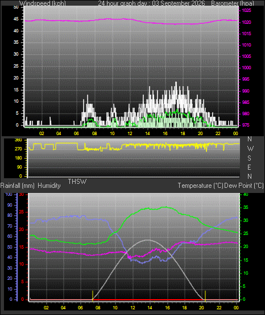Screen dimensions: 265x315
Task: Click the 270 wind direction scale value
Action: coord(18,149)
